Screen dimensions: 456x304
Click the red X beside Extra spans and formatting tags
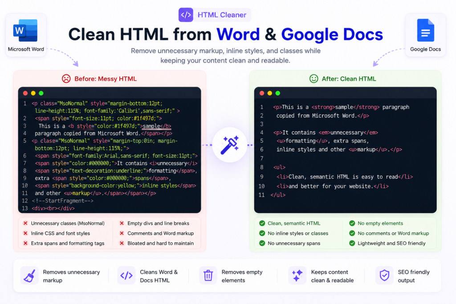click(25, 243)
